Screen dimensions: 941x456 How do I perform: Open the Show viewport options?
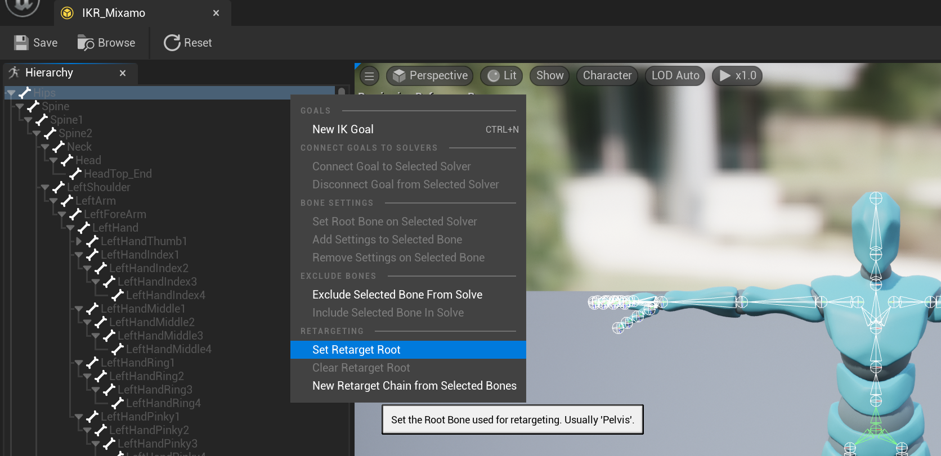(x=550, y=76)
